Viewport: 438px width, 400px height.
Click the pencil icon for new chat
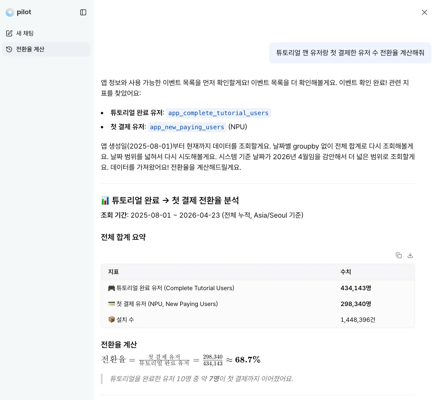click(x=9, y=33)
